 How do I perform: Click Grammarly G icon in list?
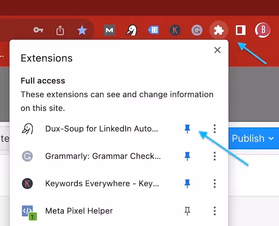(x=27, y=156)
